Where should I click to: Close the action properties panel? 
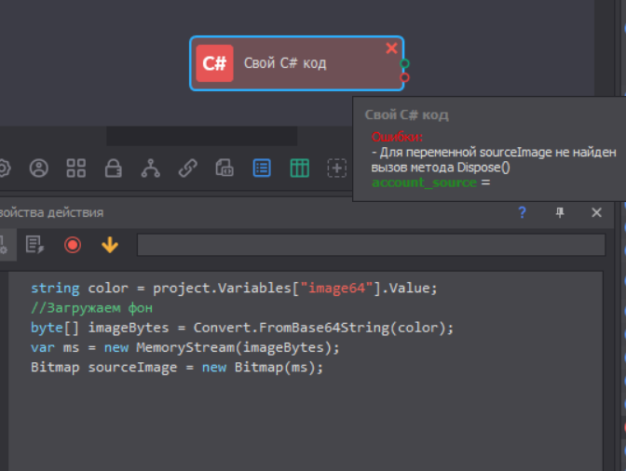point(596,212)
